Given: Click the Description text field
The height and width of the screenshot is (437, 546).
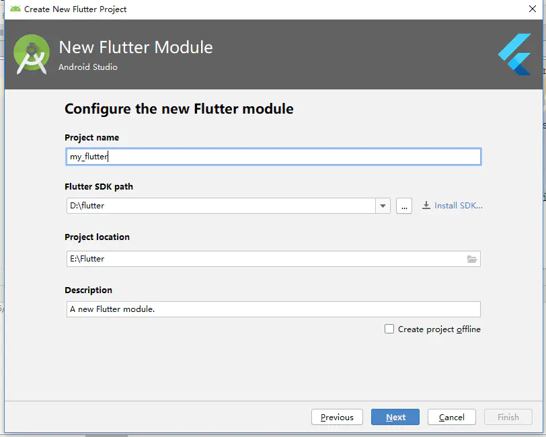Looking at the screenshot, I should (x=274, y=309).
